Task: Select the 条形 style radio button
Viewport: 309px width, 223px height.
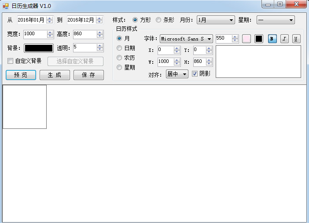Action: pyautogui.click(x=158, y=20)
